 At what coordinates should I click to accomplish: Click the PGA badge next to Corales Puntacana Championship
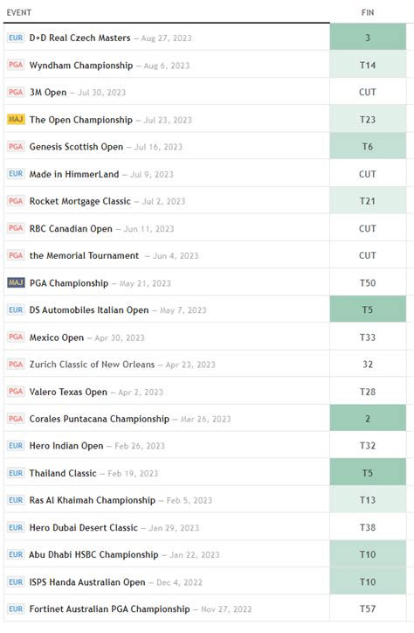(x=16, y=419)
